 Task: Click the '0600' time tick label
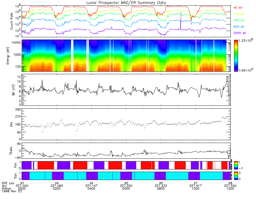pos(126,188)
